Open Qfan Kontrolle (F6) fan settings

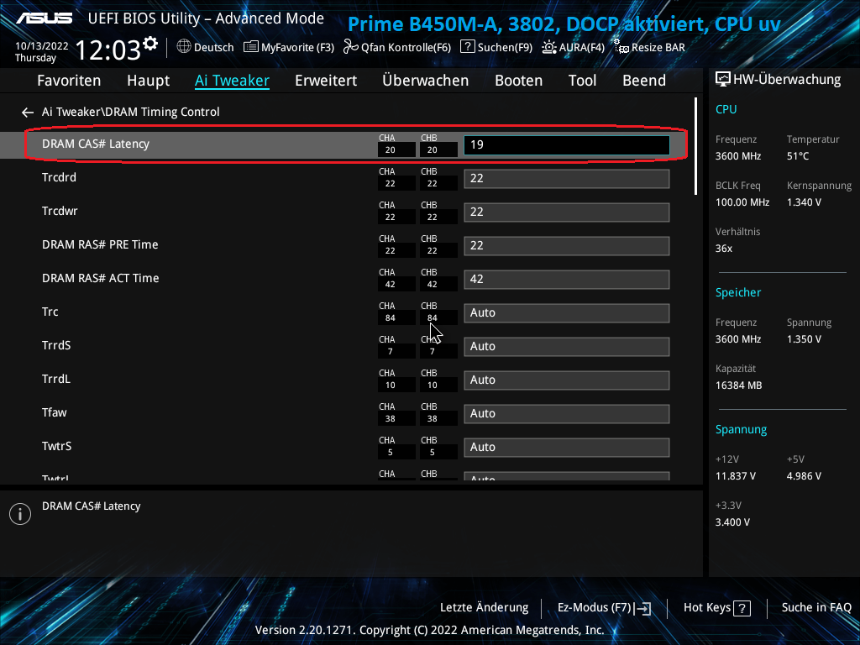coord(397,47)
